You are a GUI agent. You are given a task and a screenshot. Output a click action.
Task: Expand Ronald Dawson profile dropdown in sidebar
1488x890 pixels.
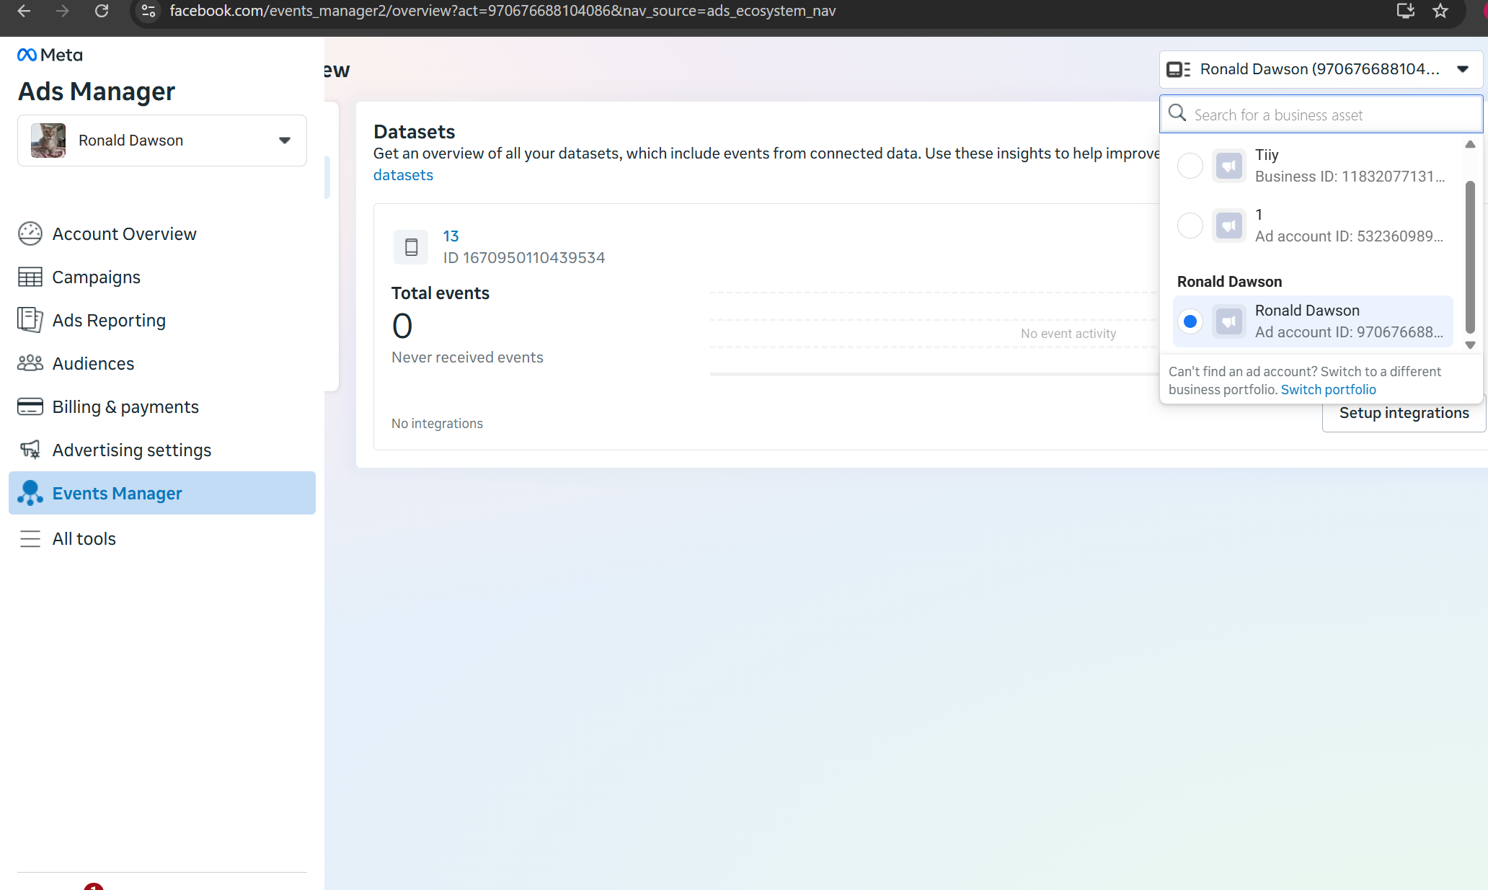(x=284, y=141)
